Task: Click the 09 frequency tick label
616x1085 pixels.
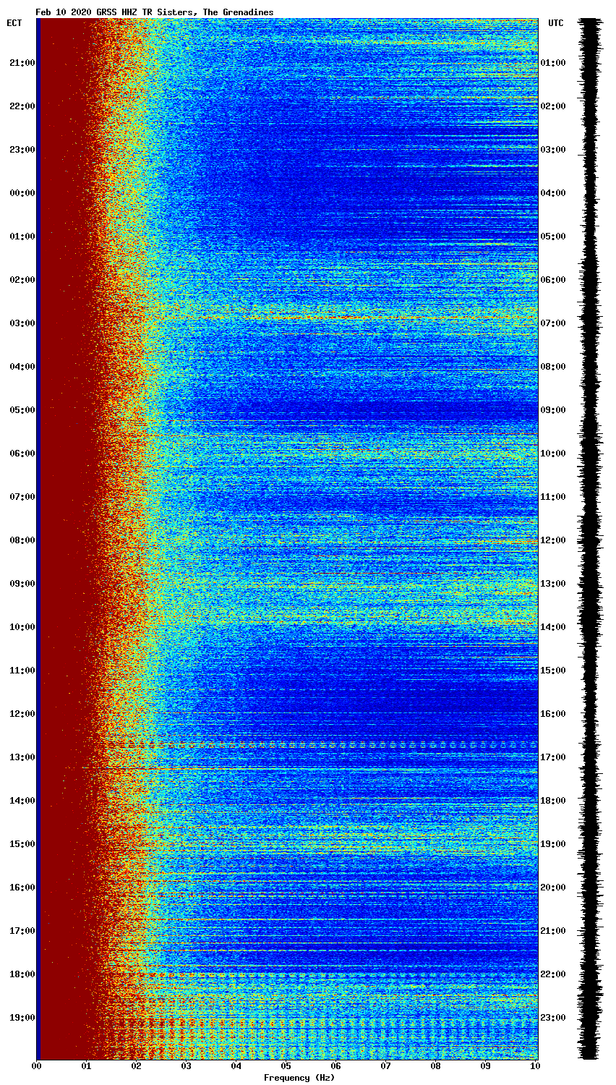Action: coord(486,1066)
